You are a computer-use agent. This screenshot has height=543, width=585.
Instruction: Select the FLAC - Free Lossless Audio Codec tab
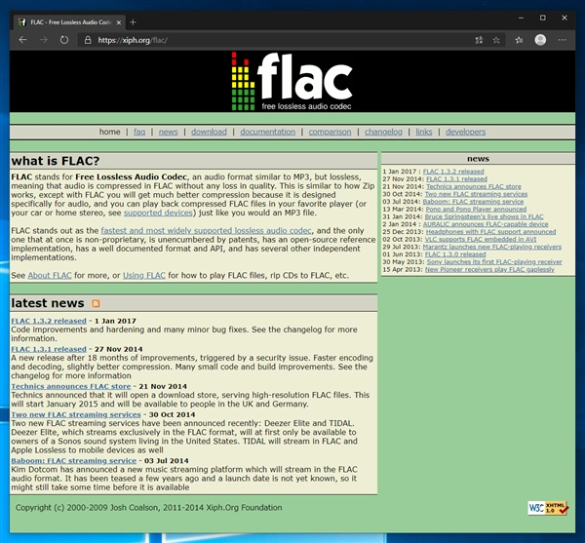(x=70, y=22)
